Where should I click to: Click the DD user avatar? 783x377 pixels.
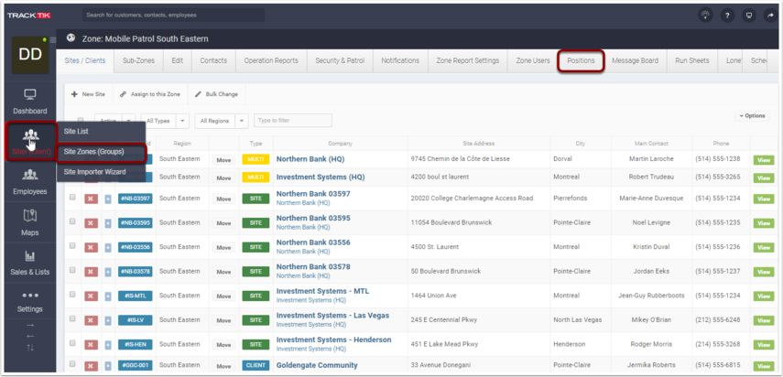tap(30, 55)
